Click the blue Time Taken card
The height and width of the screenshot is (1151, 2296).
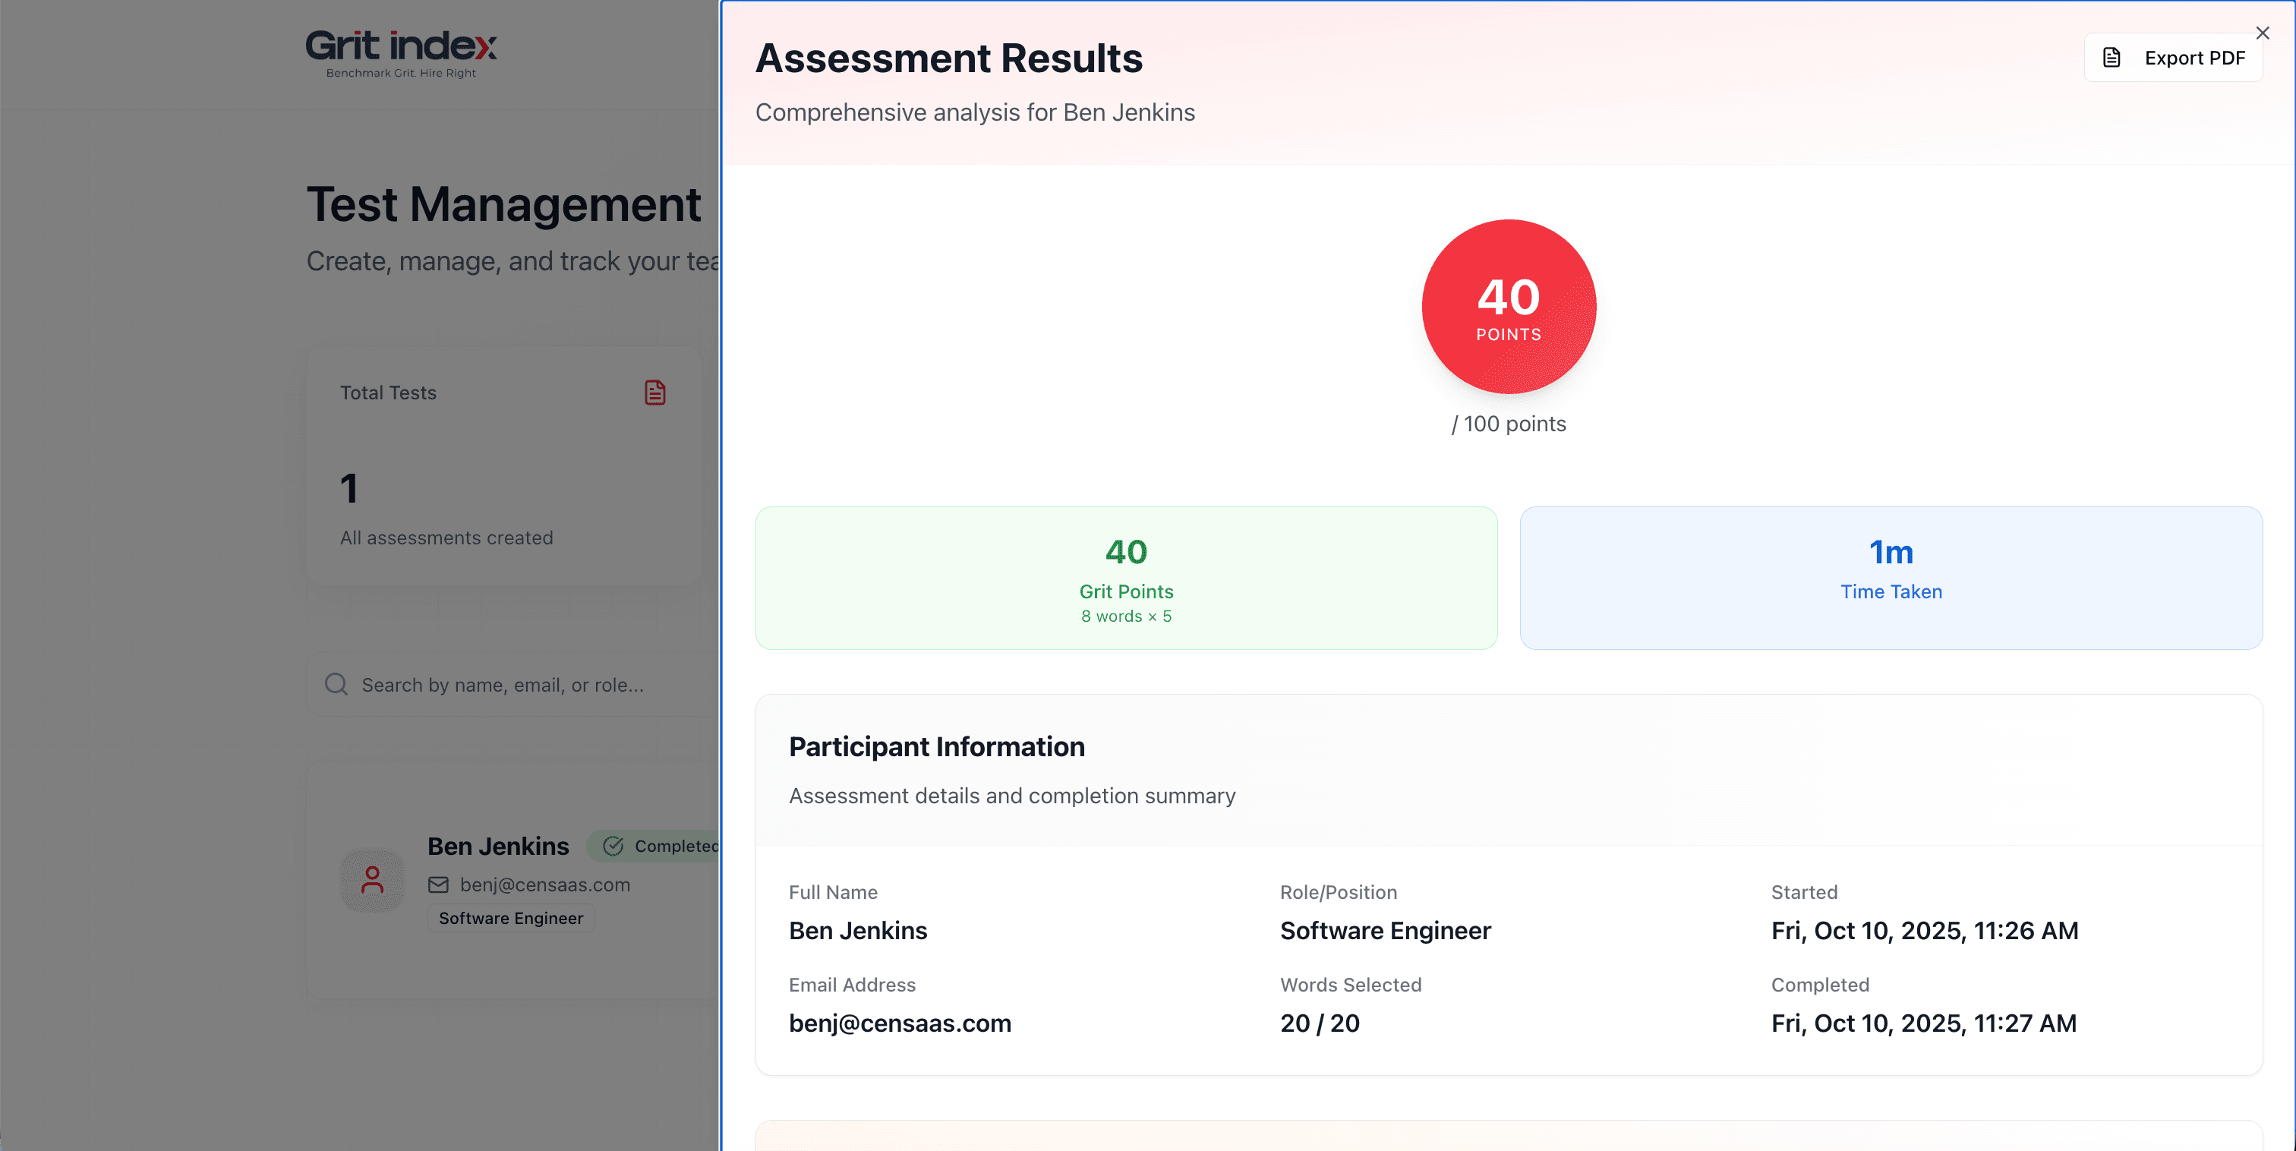coord(1891,578)
